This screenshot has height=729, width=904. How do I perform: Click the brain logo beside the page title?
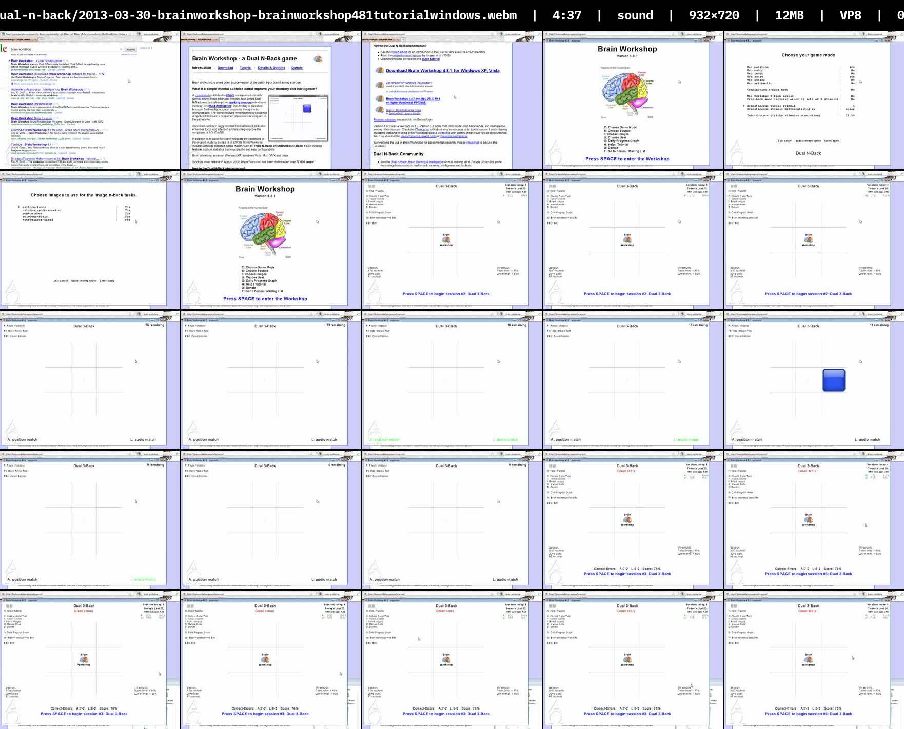pos(318,59)
